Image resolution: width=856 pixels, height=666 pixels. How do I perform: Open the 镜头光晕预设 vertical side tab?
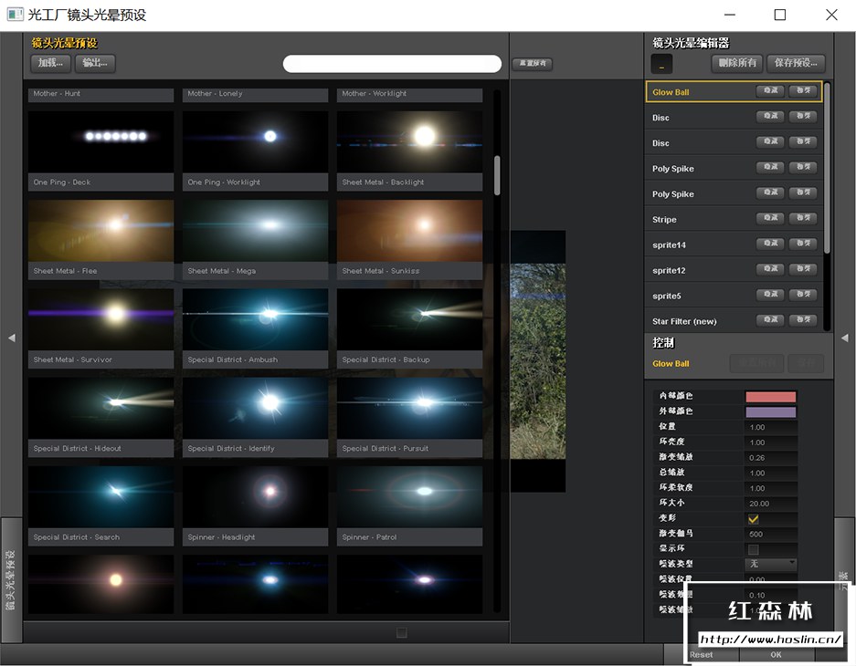pos(11,580)
